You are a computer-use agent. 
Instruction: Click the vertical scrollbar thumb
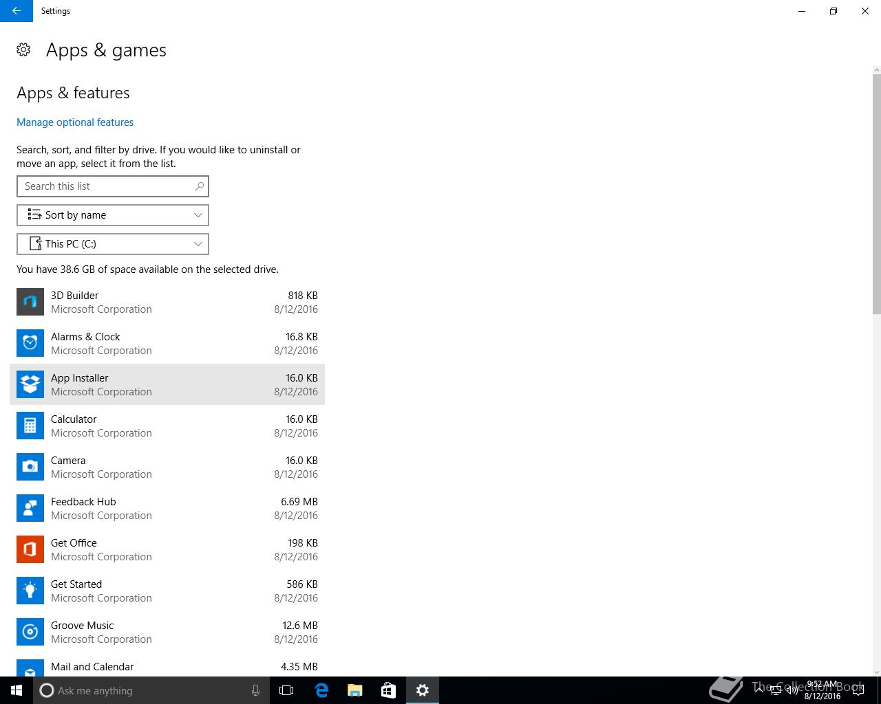(x=876, y=194)
